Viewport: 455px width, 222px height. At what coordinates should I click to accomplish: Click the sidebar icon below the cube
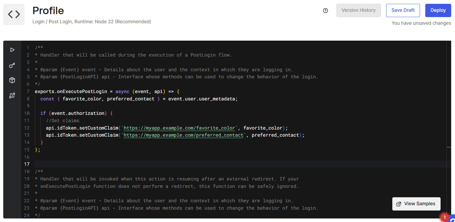pos(12,95)
